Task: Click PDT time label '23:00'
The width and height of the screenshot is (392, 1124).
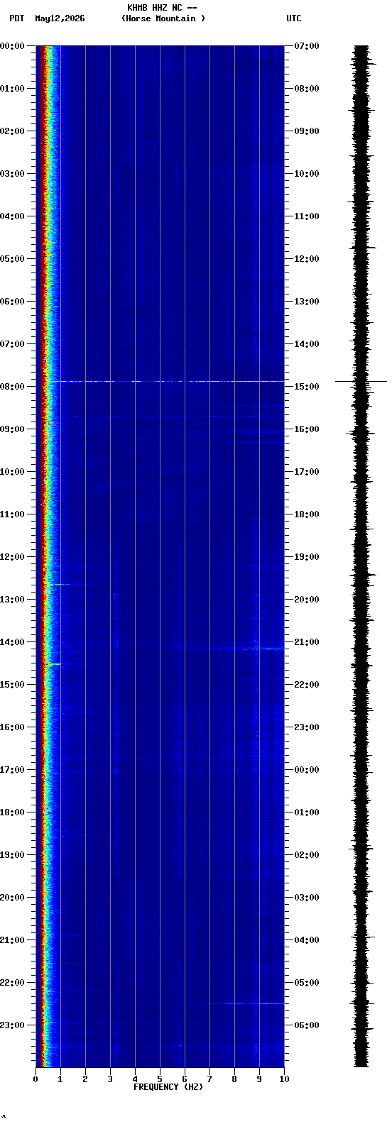Action: pyautogui.click(x=12, y=1025)
